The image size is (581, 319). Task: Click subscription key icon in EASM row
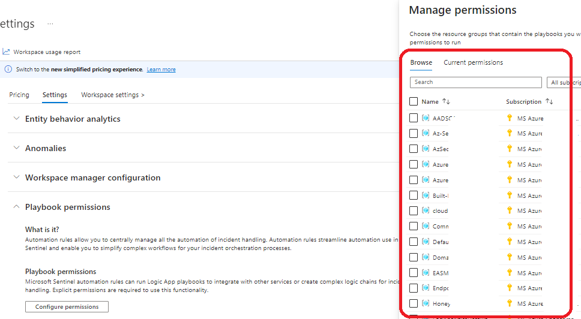tap(510, 273)
